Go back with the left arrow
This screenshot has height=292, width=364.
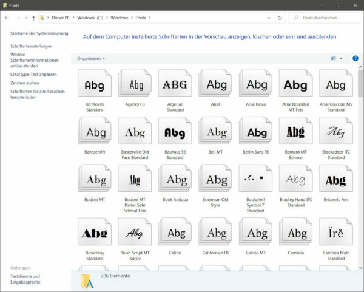point(7,18)
